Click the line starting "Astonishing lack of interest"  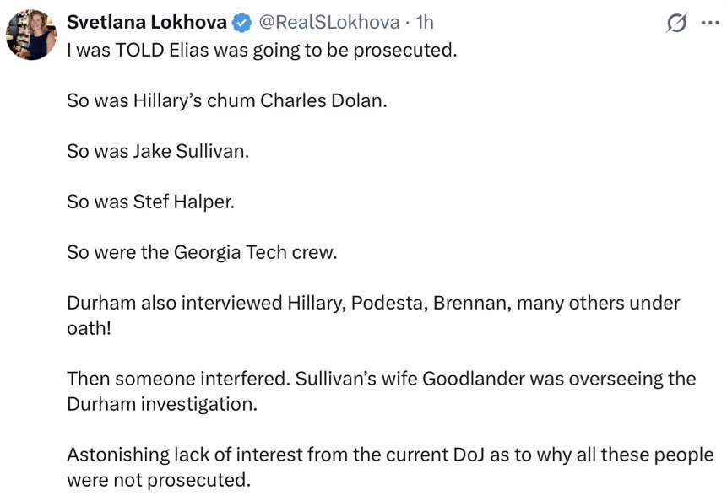pos(389,455)
